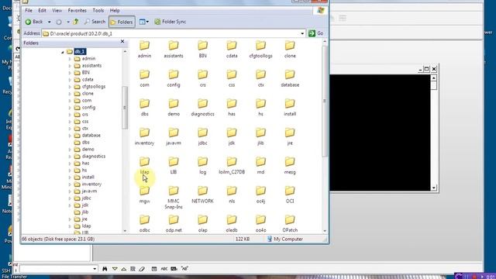Screen dimensions: 496x279
Task: Open the File menu
Action: pos(29,10)
